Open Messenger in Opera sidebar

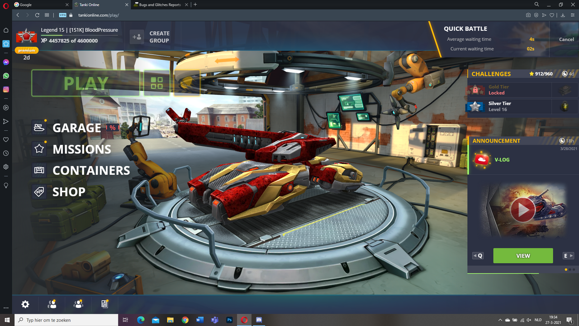(x=6, y=62)
